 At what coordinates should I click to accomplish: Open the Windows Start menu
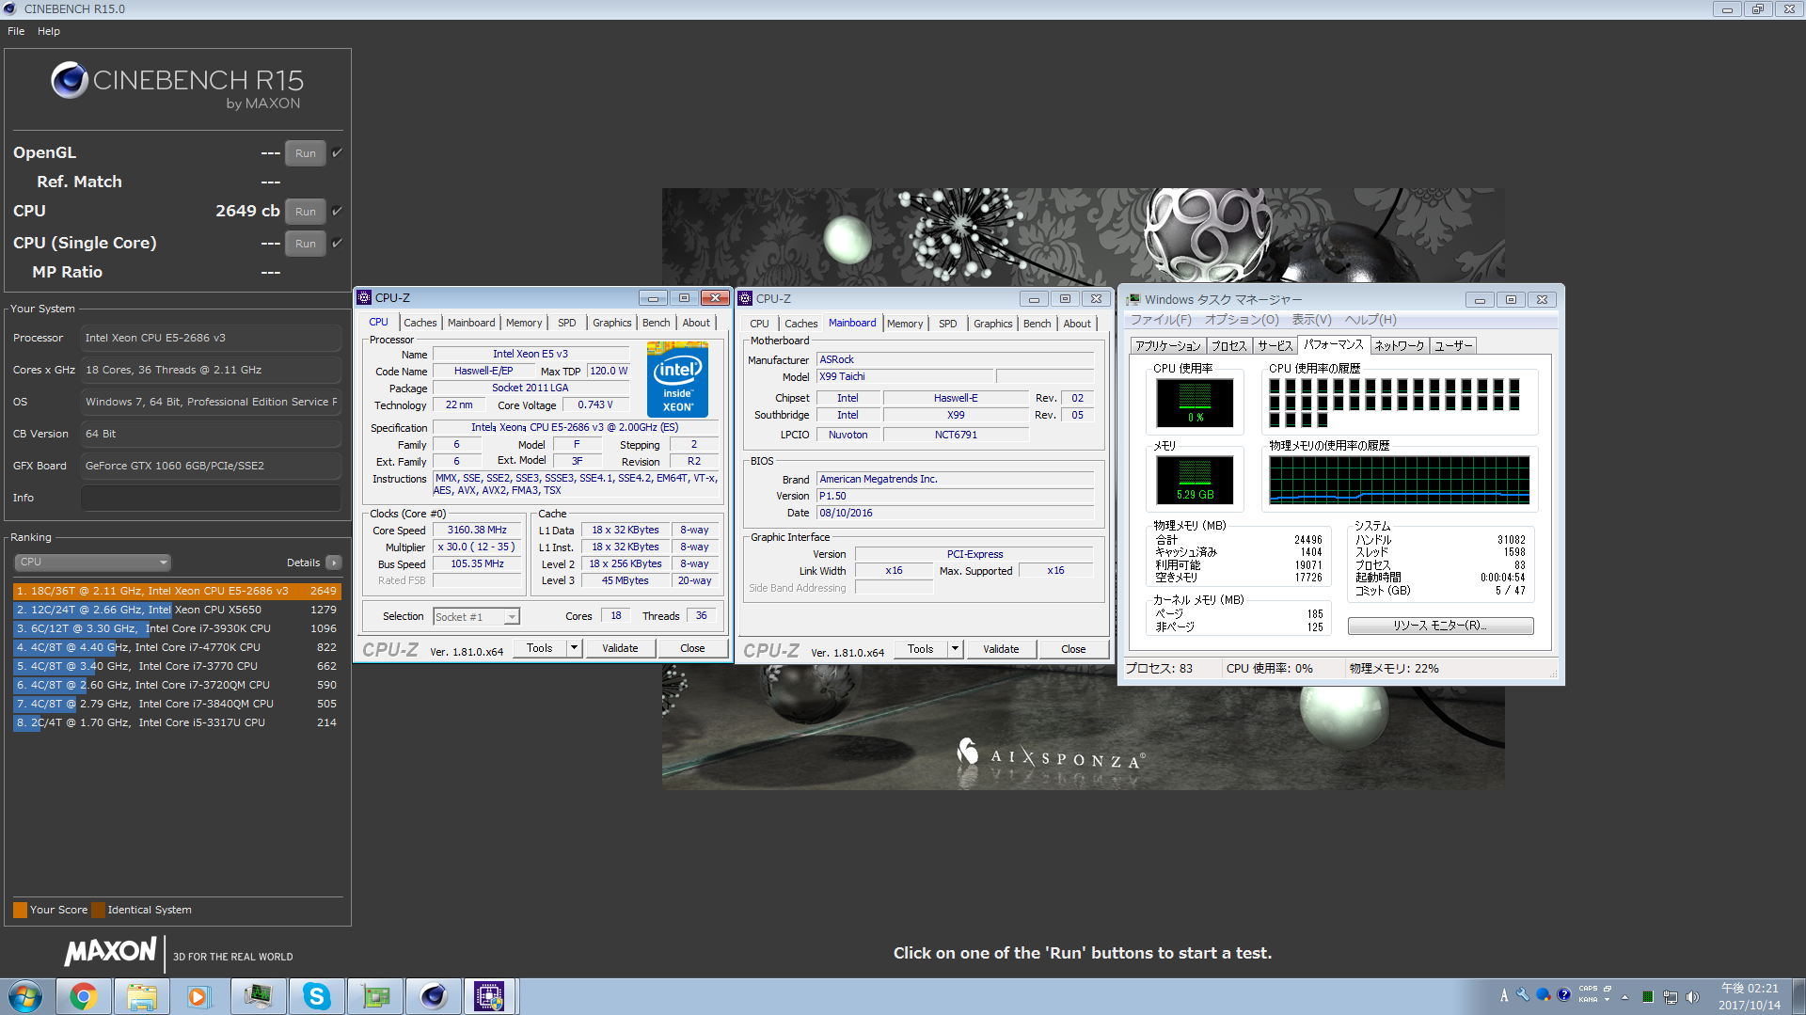(25, 996)
